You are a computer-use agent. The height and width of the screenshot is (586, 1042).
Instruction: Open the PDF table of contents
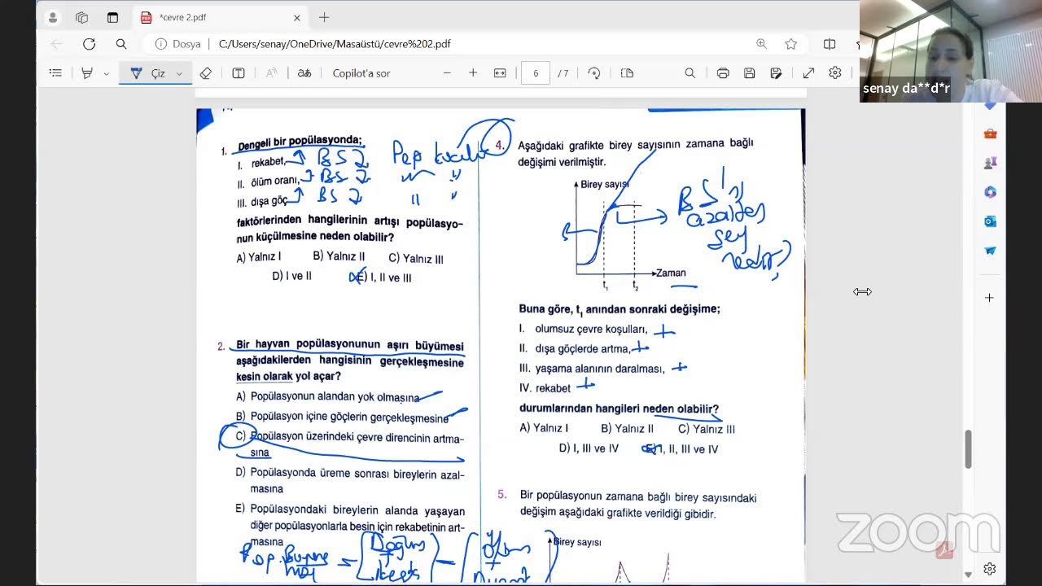[x=55, y=73]
